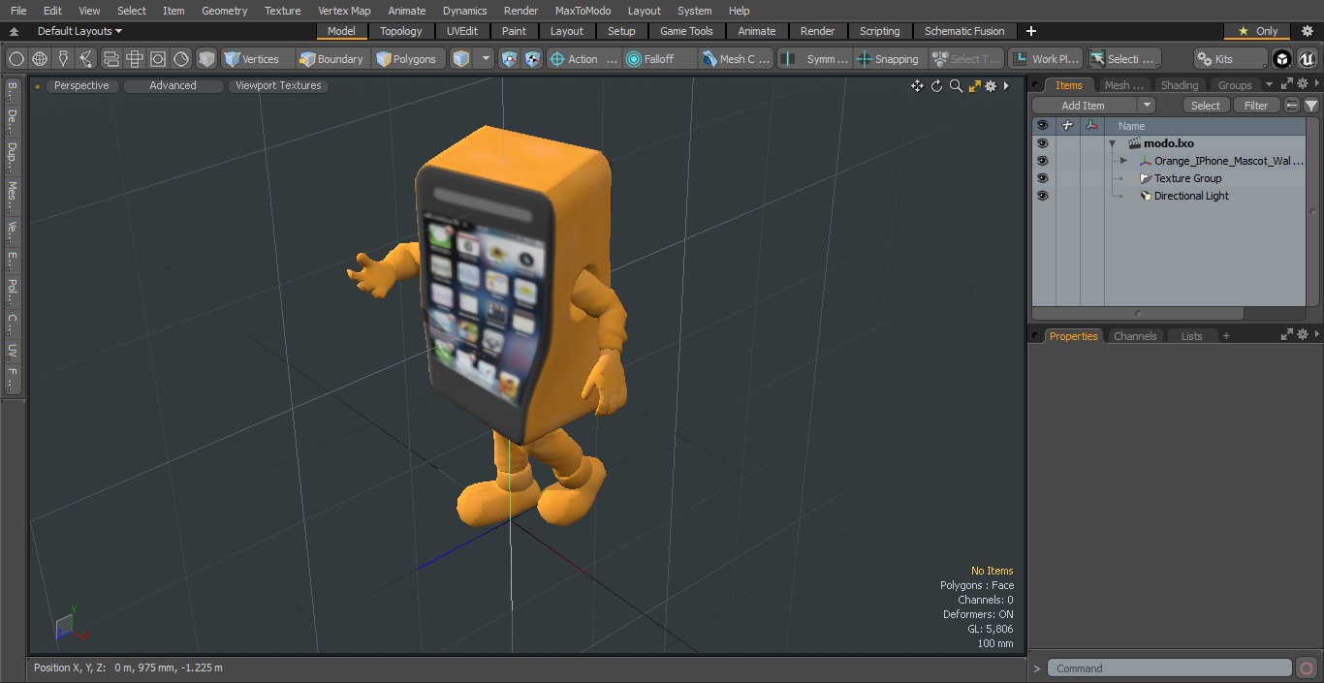Click the Unity cube icon

point(1282,59)
